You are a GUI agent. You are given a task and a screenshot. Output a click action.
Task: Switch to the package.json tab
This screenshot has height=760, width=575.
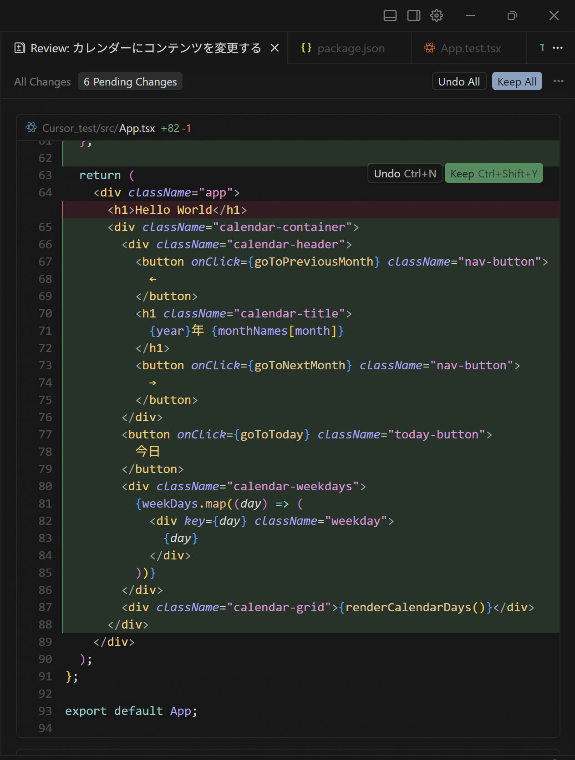(351, 48)
